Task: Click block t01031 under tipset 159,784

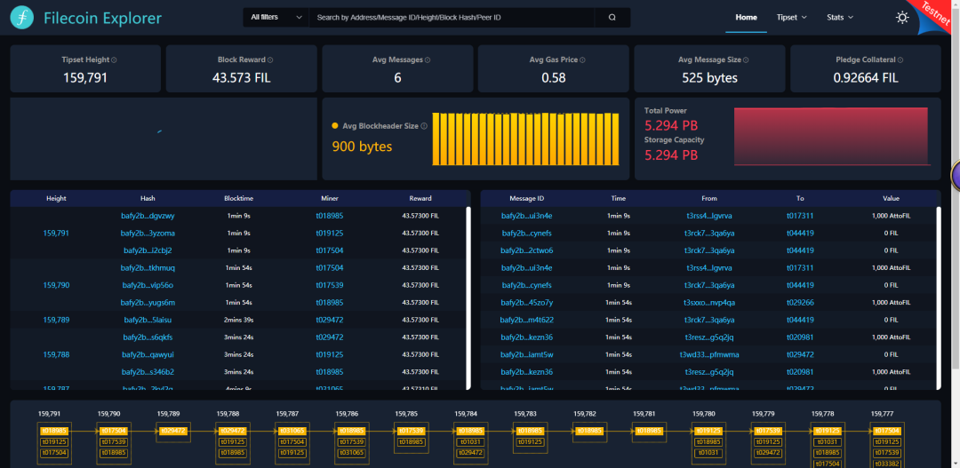Action: pos(471,441)
